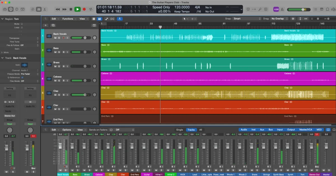This screenshot has height=176, width=336.
Task: Click the Smart Controls dial icon
Action: [33, 9]
